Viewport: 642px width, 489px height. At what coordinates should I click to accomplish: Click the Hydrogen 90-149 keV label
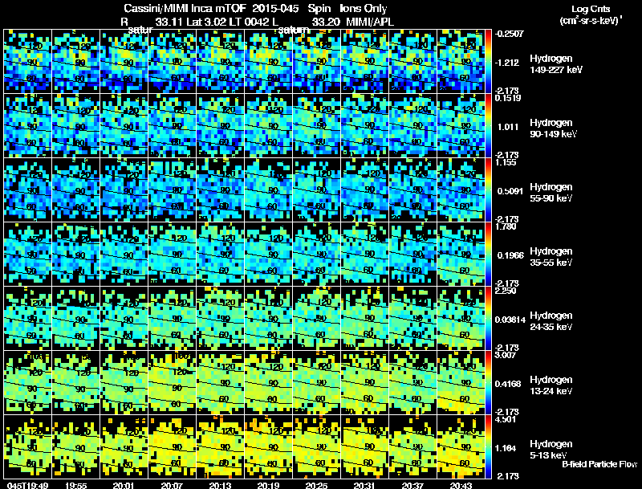[554, 128]
